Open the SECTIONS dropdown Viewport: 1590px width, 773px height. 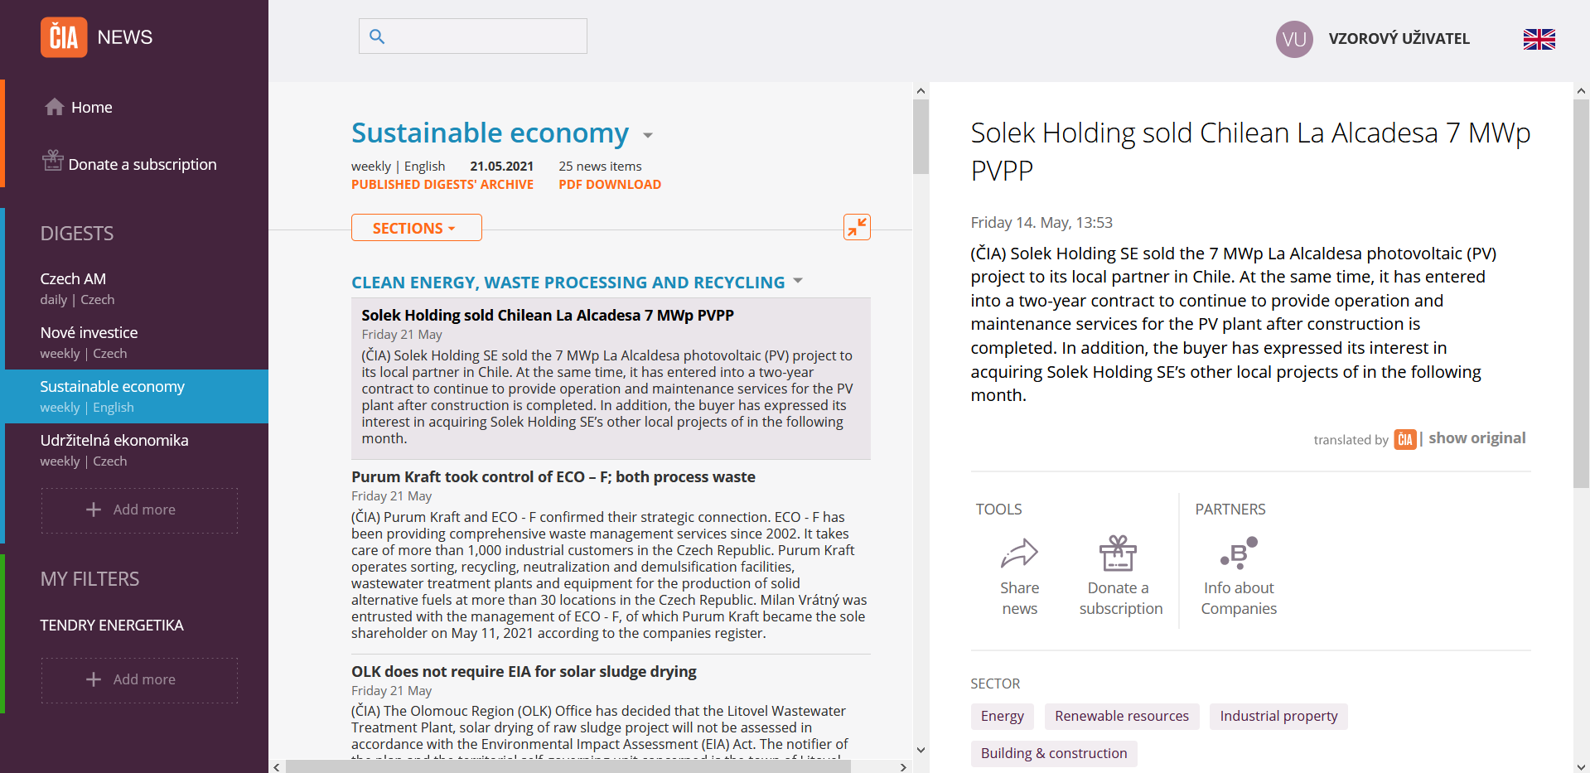[x=416, y=228]
